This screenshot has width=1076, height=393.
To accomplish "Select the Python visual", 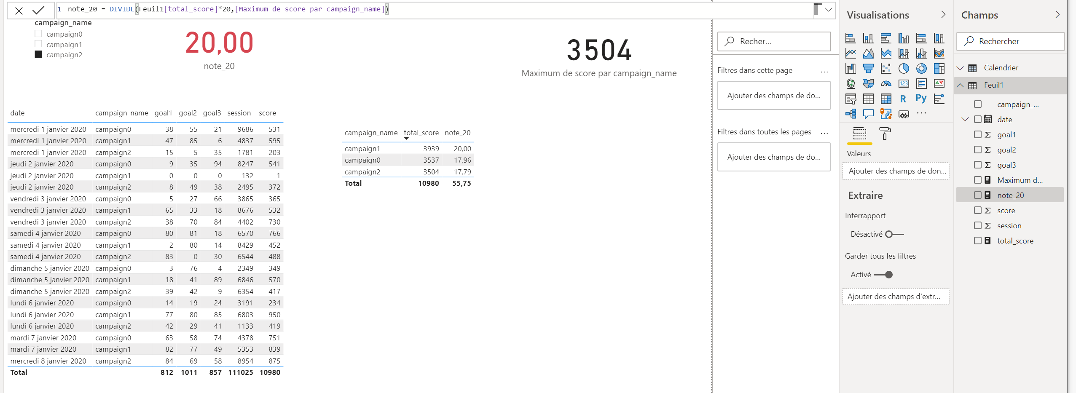I will coord(921,99).
